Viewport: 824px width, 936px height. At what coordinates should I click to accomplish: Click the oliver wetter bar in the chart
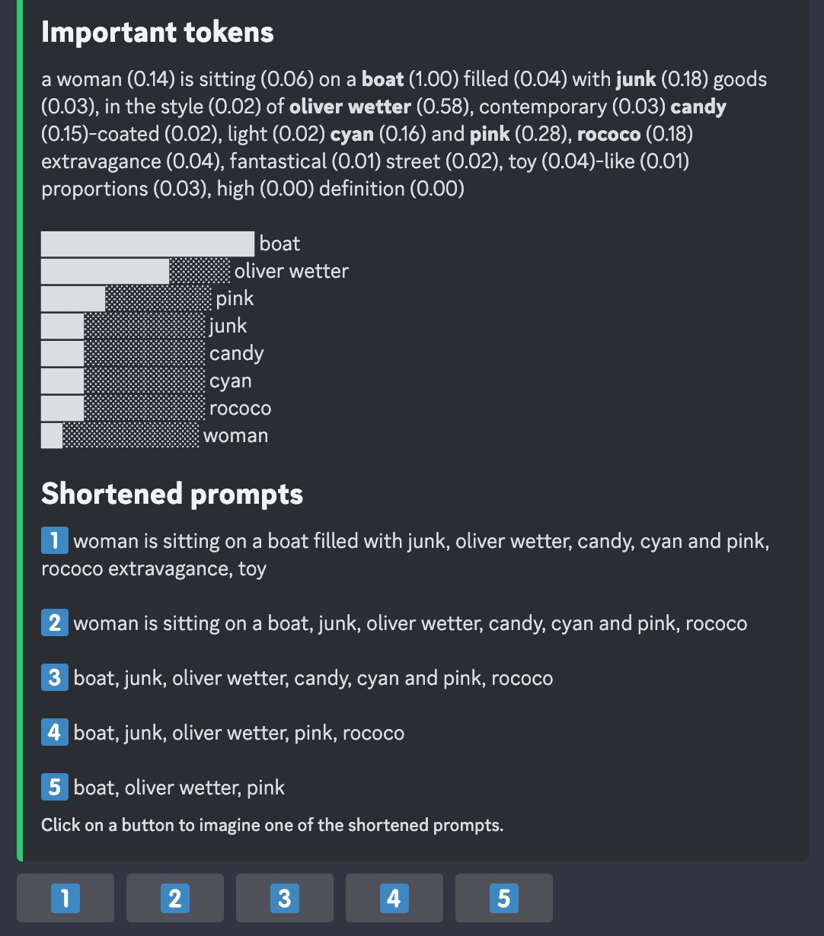[135, 272]
